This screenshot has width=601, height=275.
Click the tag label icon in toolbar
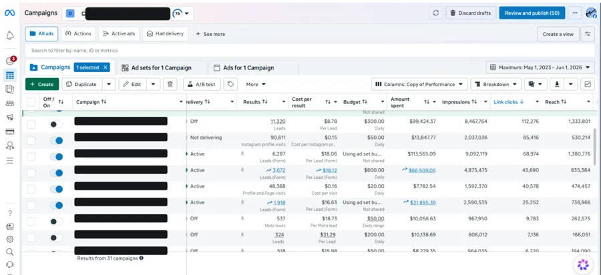tap(230, 84)
